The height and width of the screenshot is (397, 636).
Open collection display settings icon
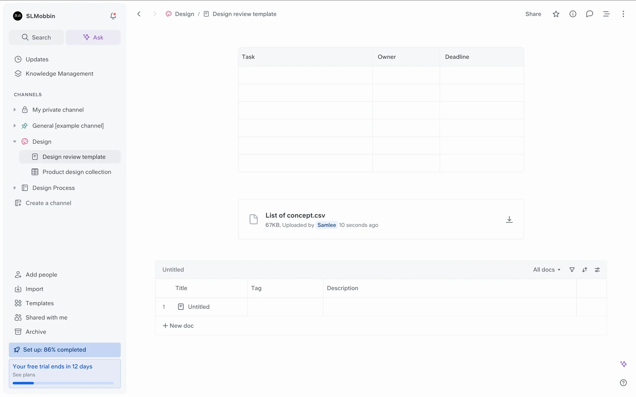[x=597, y=270]
